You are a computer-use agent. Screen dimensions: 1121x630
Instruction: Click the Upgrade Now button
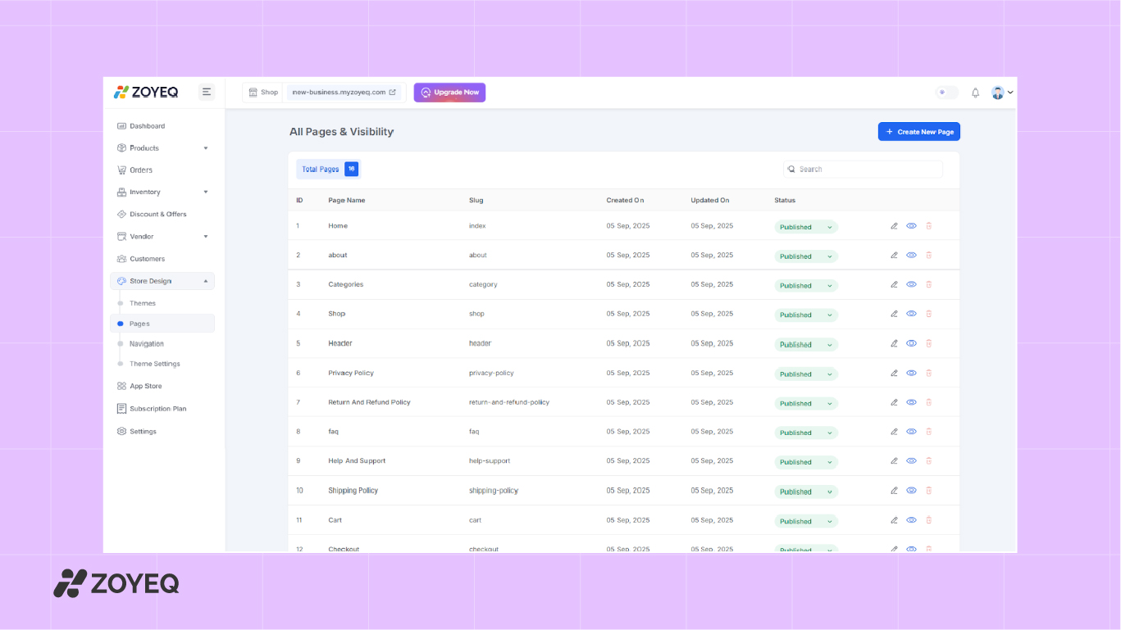(449, 93)
